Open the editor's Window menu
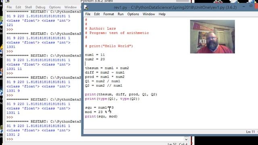This screenshot has height=145, width=258. click(x=149, y=14)
